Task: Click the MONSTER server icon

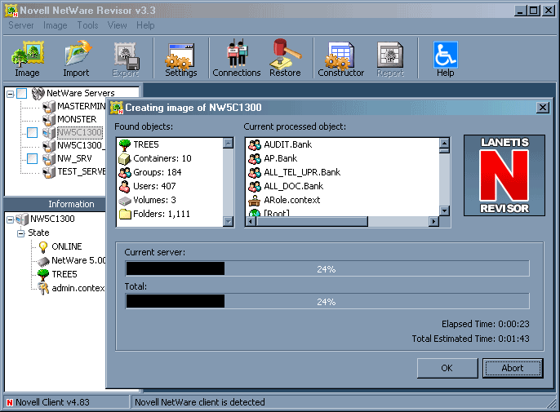Action: pyautogui.click(x=49, y=120)
